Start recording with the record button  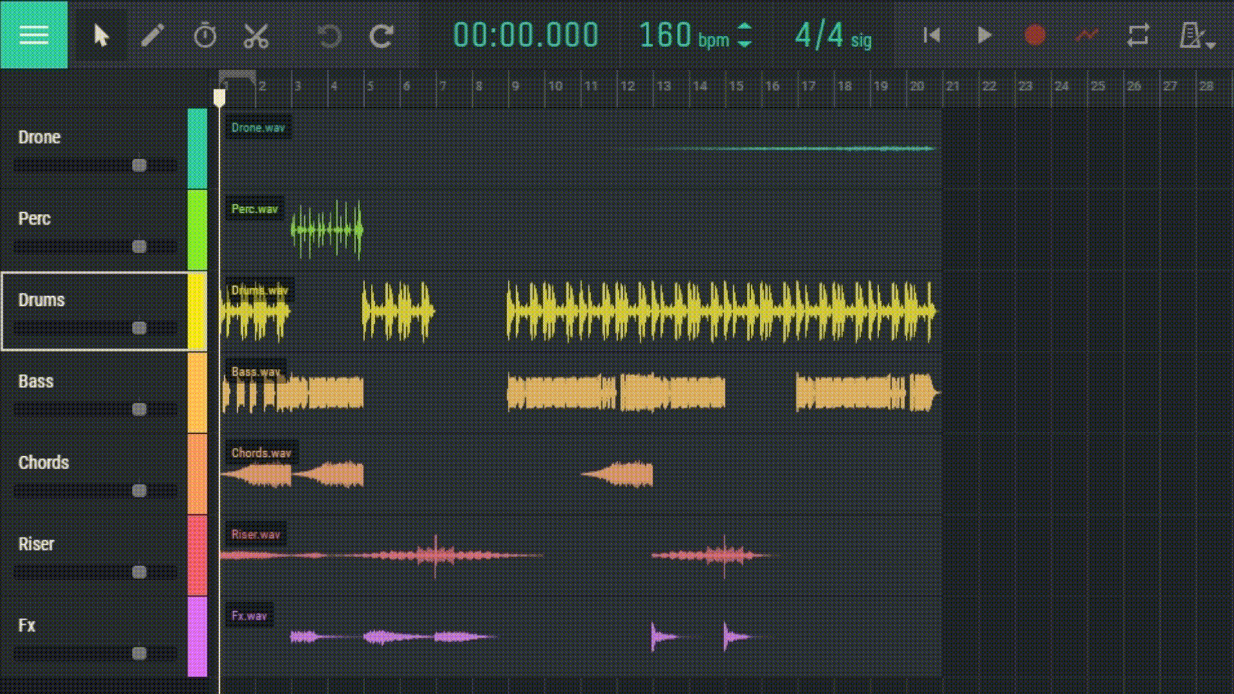[1034, 35]
